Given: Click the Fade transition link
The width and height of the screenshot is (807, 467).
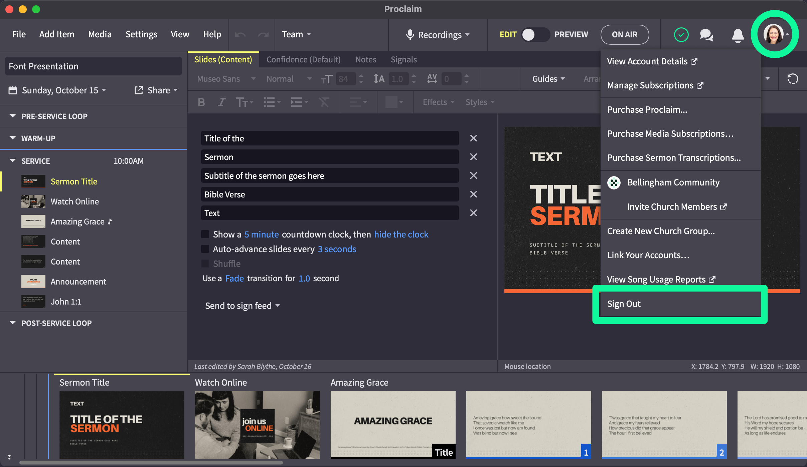Looking at the screenshot, I should (x=234, y=278).
